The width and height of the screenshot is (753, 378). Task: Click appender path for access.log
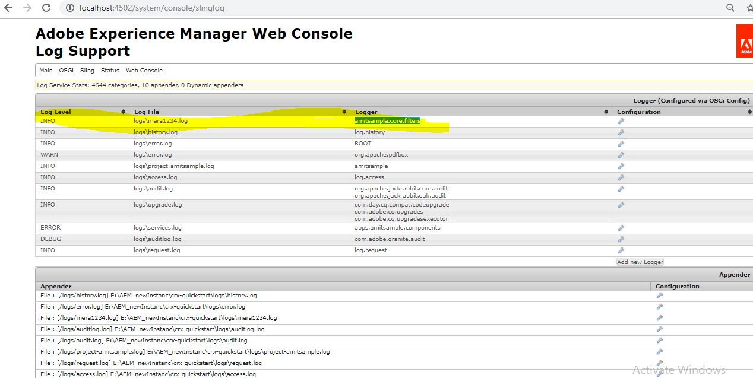tap(148, 374)
